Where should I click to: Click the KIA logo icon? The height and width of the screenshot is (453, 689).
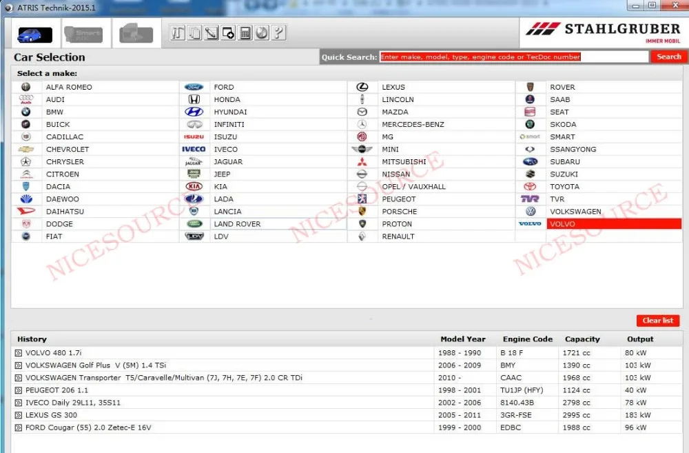pos(194,186)
